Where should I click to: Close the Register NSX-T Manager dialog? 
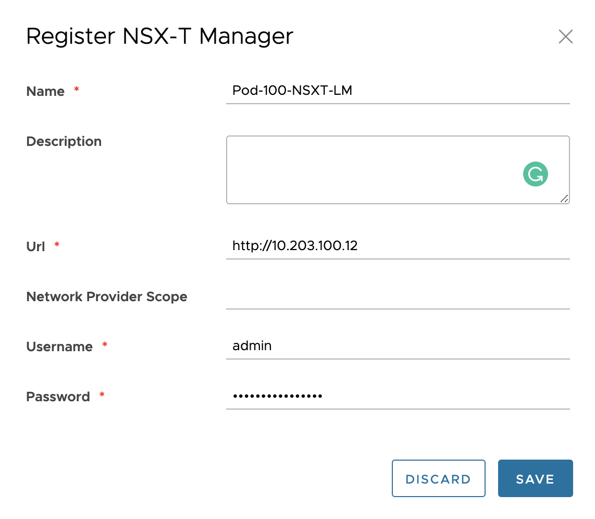(565, 36)
